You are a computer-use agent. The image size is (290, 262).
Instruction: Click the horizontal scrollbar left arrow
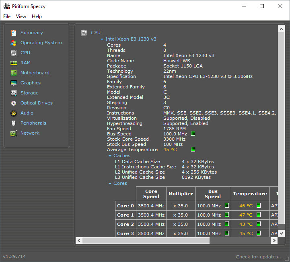click(x=79, y=241)
